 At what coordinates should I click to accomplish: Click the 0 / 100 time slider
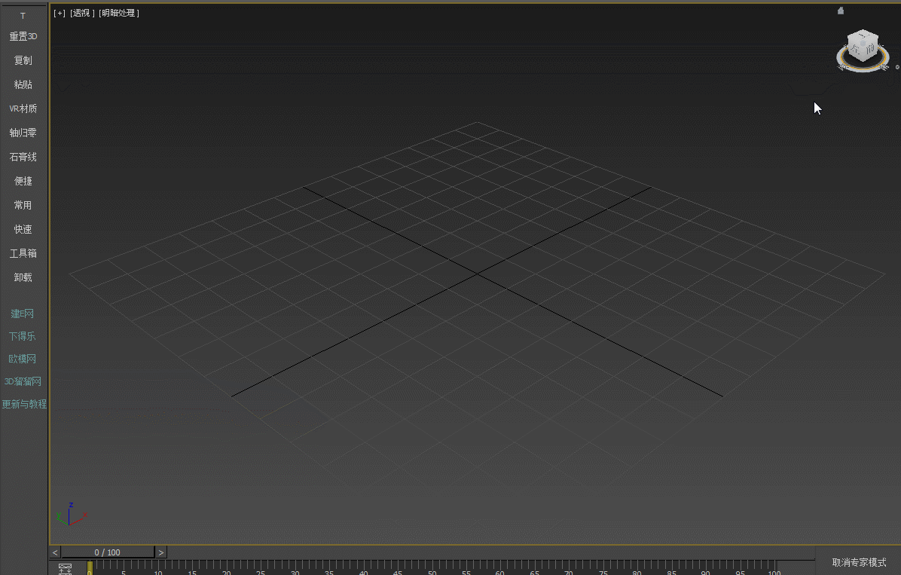pos(108,552)
